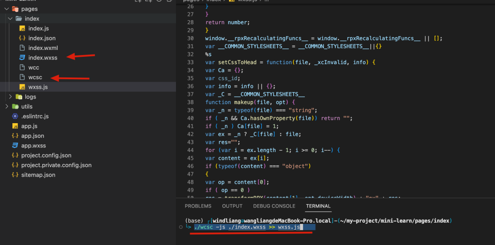The height and width of the screenshot is (245, 495).
Task: Click the utils folder icon
Action: 15,107
